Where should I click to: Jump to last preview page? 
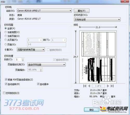(x=112, y=86)
